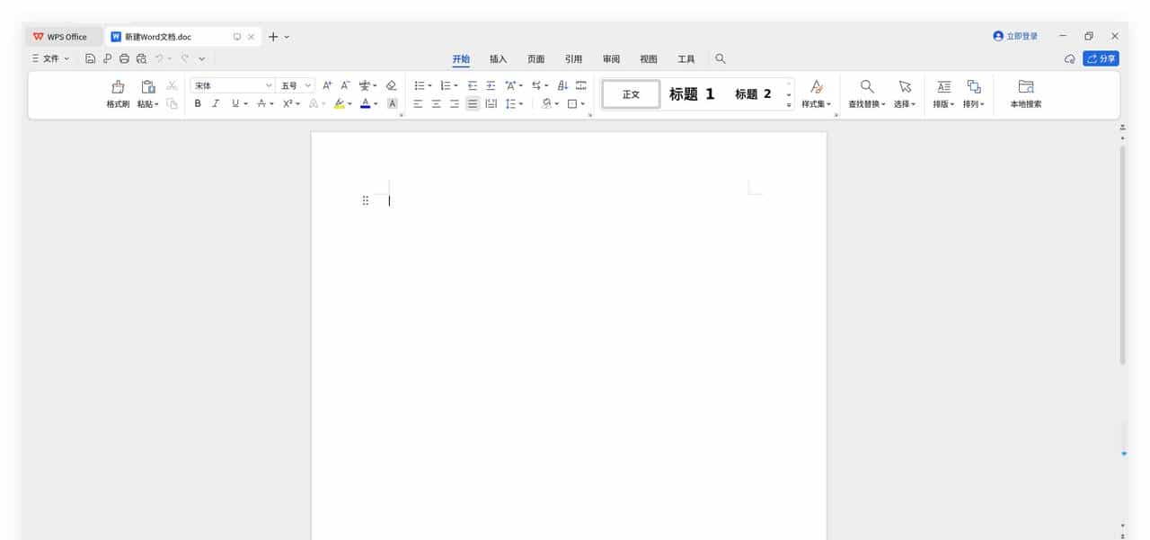Open the 查找替换 find and replace tool

(x=865, y=93)
